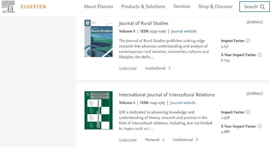Click the Elsevier tree logo
The image size is (270, 147).
[x=8, y=7]
